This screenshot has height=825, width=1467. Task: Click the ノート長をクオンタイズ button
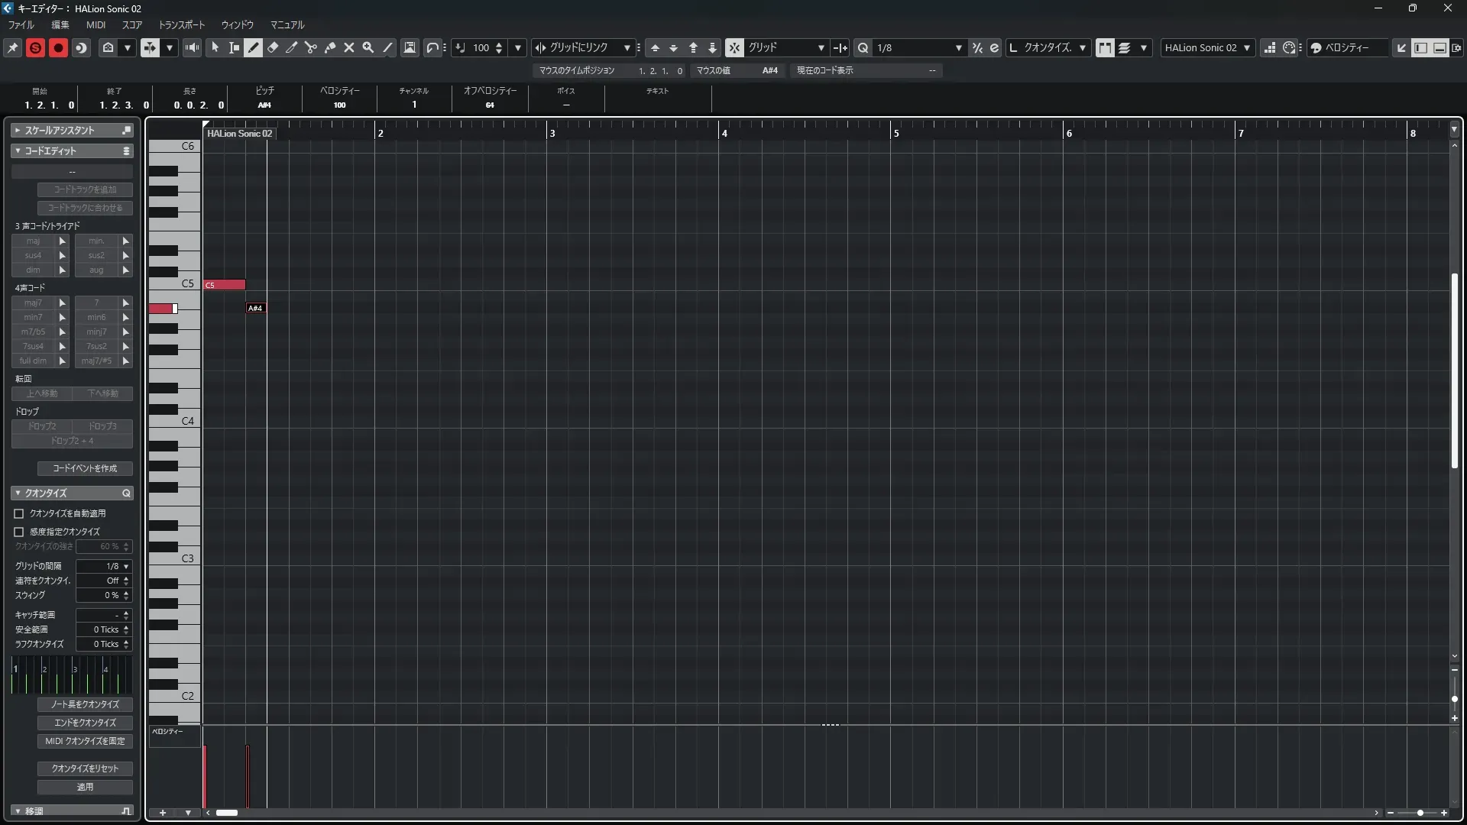pyautogui.click(x=85, y=704)
